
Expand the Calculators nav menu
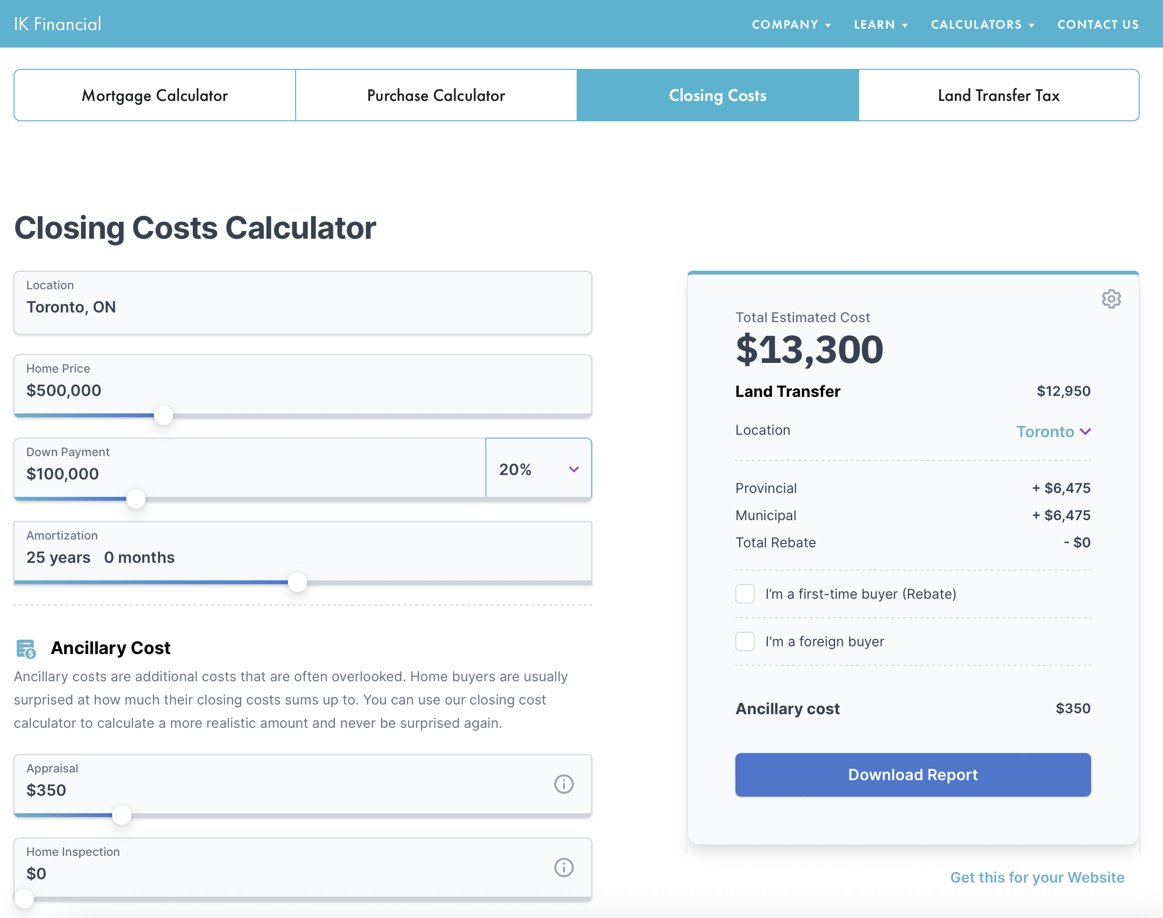point(982,25)
